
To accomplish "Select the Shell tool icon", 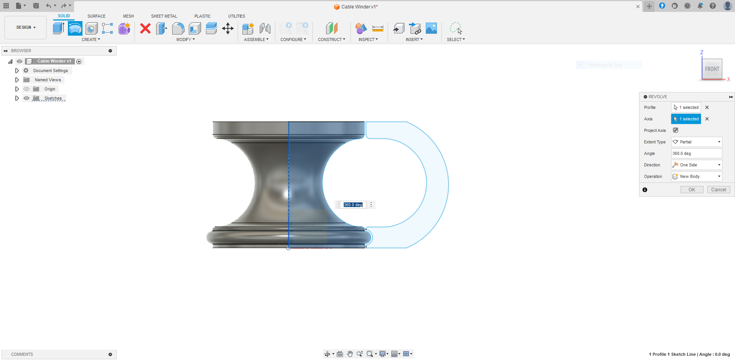I will pos(194,28).
